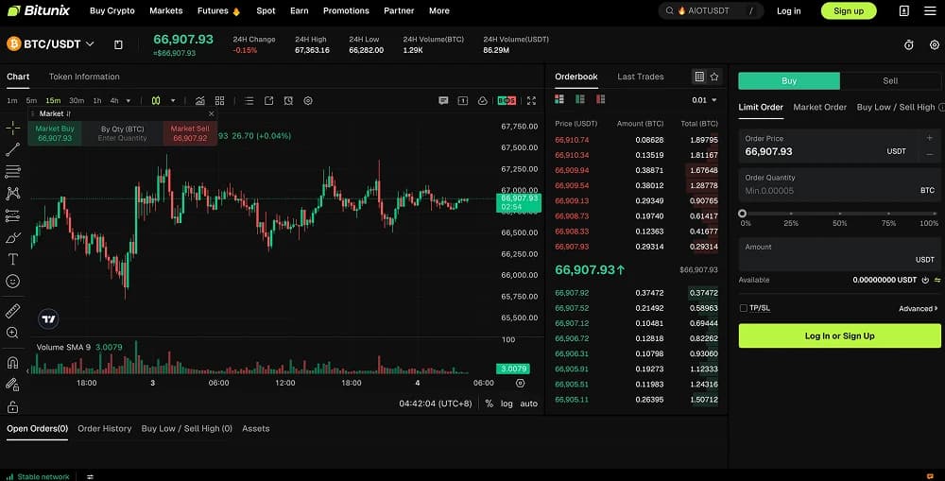
Task: Open chart layout grid selector
Action: [x=219, y=101]
